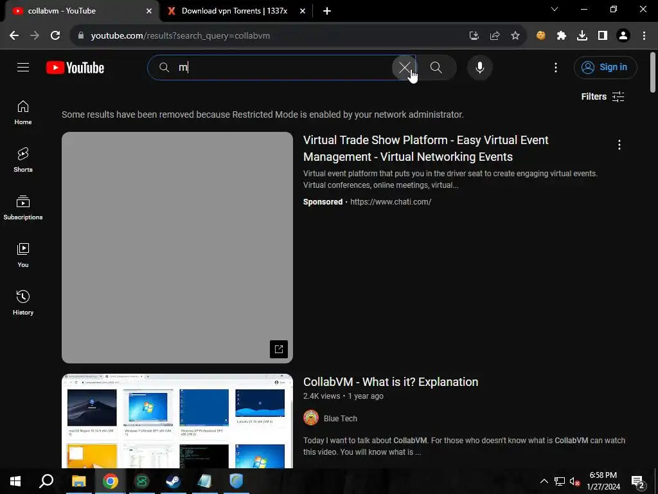Screen dimensions: 658x494
Task: Open Chrome's tab search chevron
Action: 555,9
